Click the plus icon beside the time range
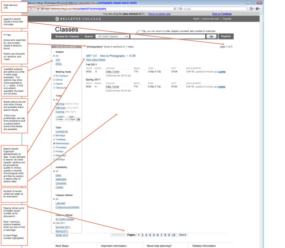Screen dimensions: 285x248 (78, 119)
